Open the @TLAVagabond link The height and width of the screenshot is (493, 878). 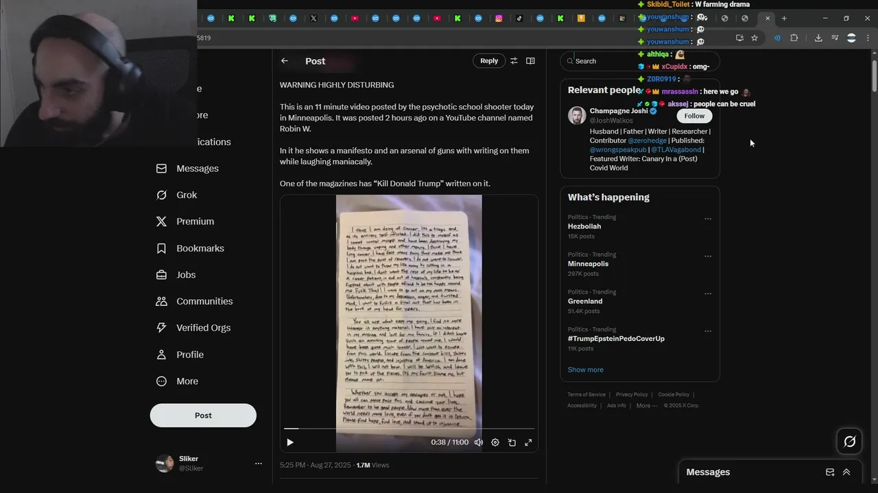coord(676,149)
